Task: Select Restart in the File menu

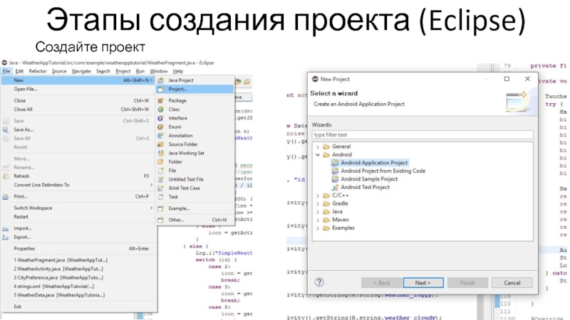Action: click(80, 217)
